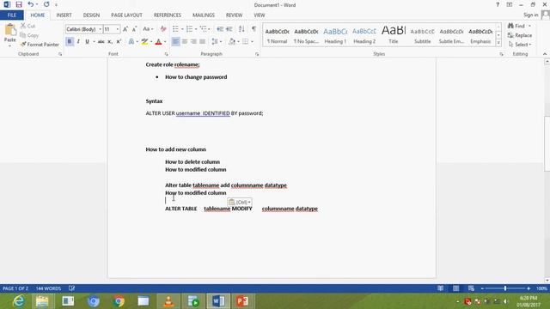Open the FILE tab
Screen dimensions: 550x309
[12, 15]
